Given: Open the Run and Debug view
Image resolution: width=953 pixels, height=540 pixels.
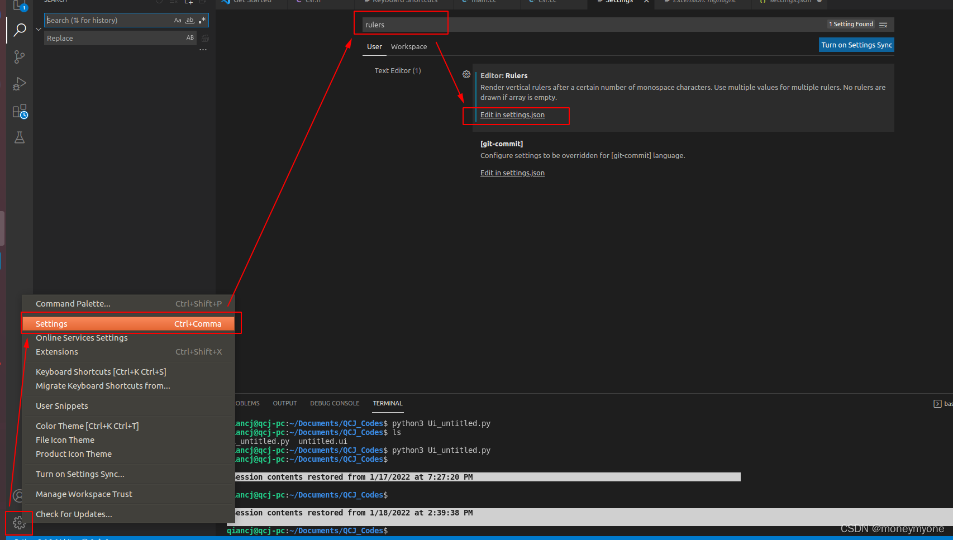Looking at the screenshot, I should pos(20,84).
